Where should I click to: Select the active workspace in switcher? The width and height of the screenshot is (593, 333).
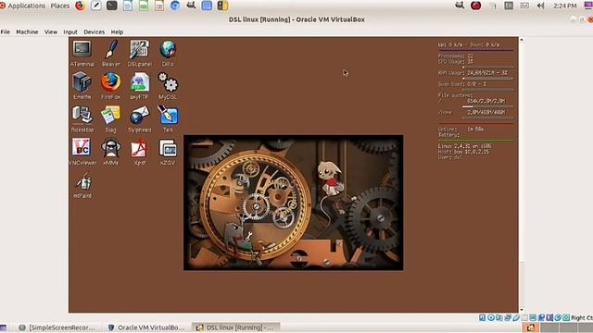(x=531, y=327)
